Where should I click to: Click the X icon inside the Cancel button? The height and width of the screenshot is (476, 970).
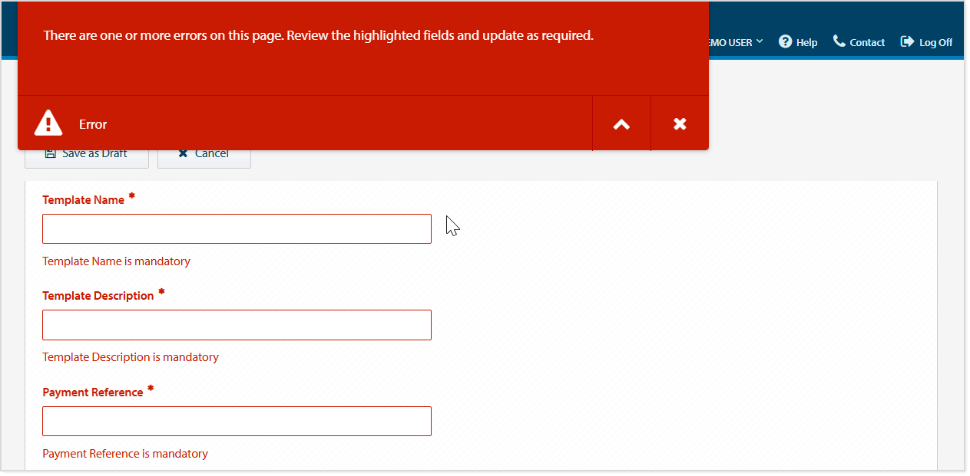[x=183, y=153]
